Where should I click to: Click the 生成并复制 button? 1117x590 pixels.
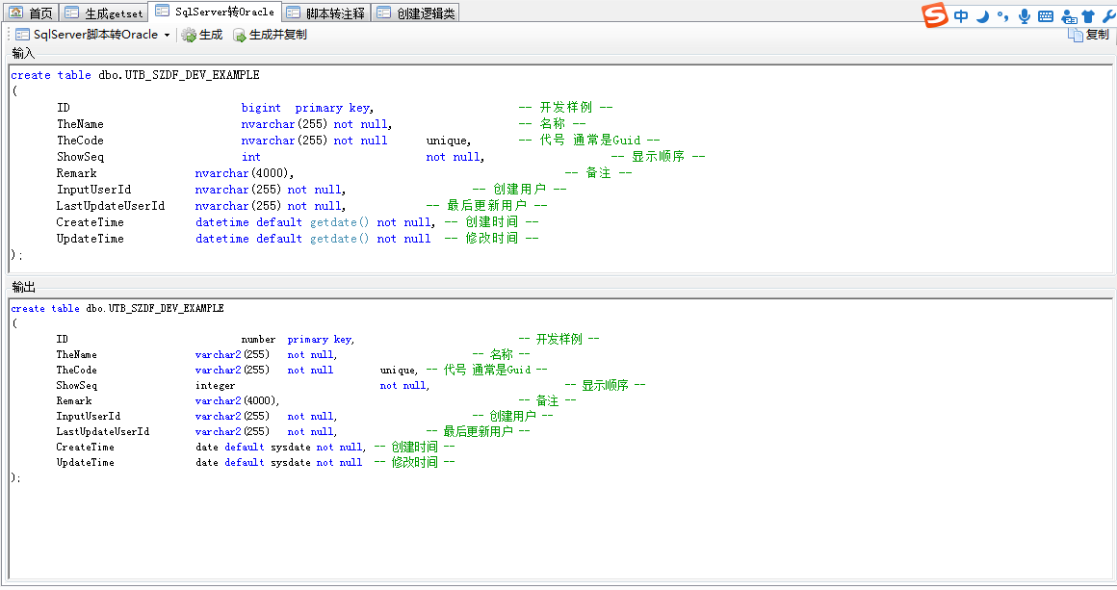(270, 34)
